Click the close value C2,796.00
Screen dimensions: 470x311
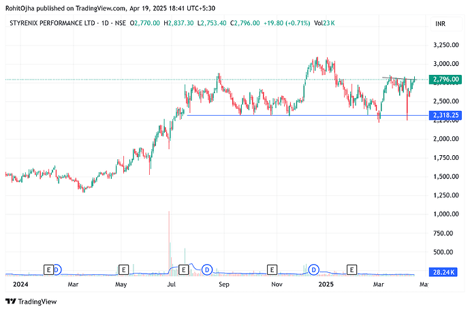245,23
